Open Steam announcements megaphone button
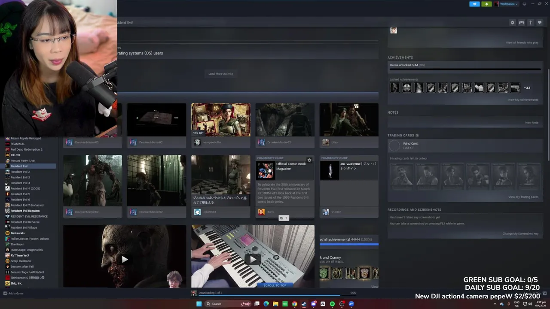The image size is (550, 309). click(474, 4)
